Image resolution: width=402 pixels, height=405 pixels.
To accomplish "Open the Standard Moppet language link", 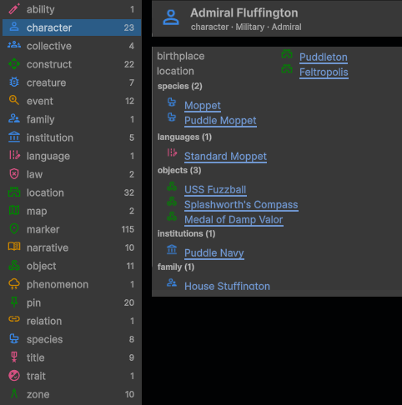I will click(225, 157).
